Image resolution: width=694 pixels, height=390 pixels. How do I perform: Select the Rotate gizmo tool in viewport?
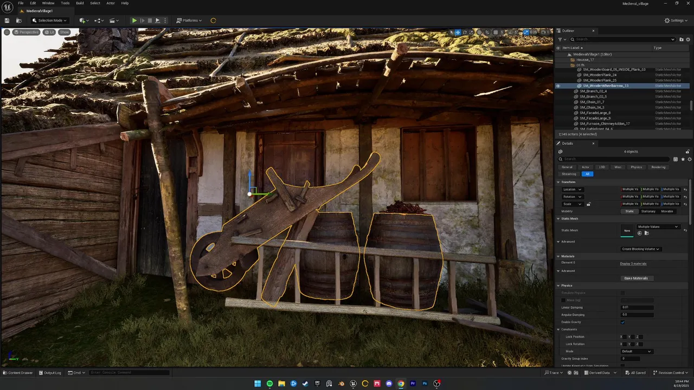coord(465,32)
